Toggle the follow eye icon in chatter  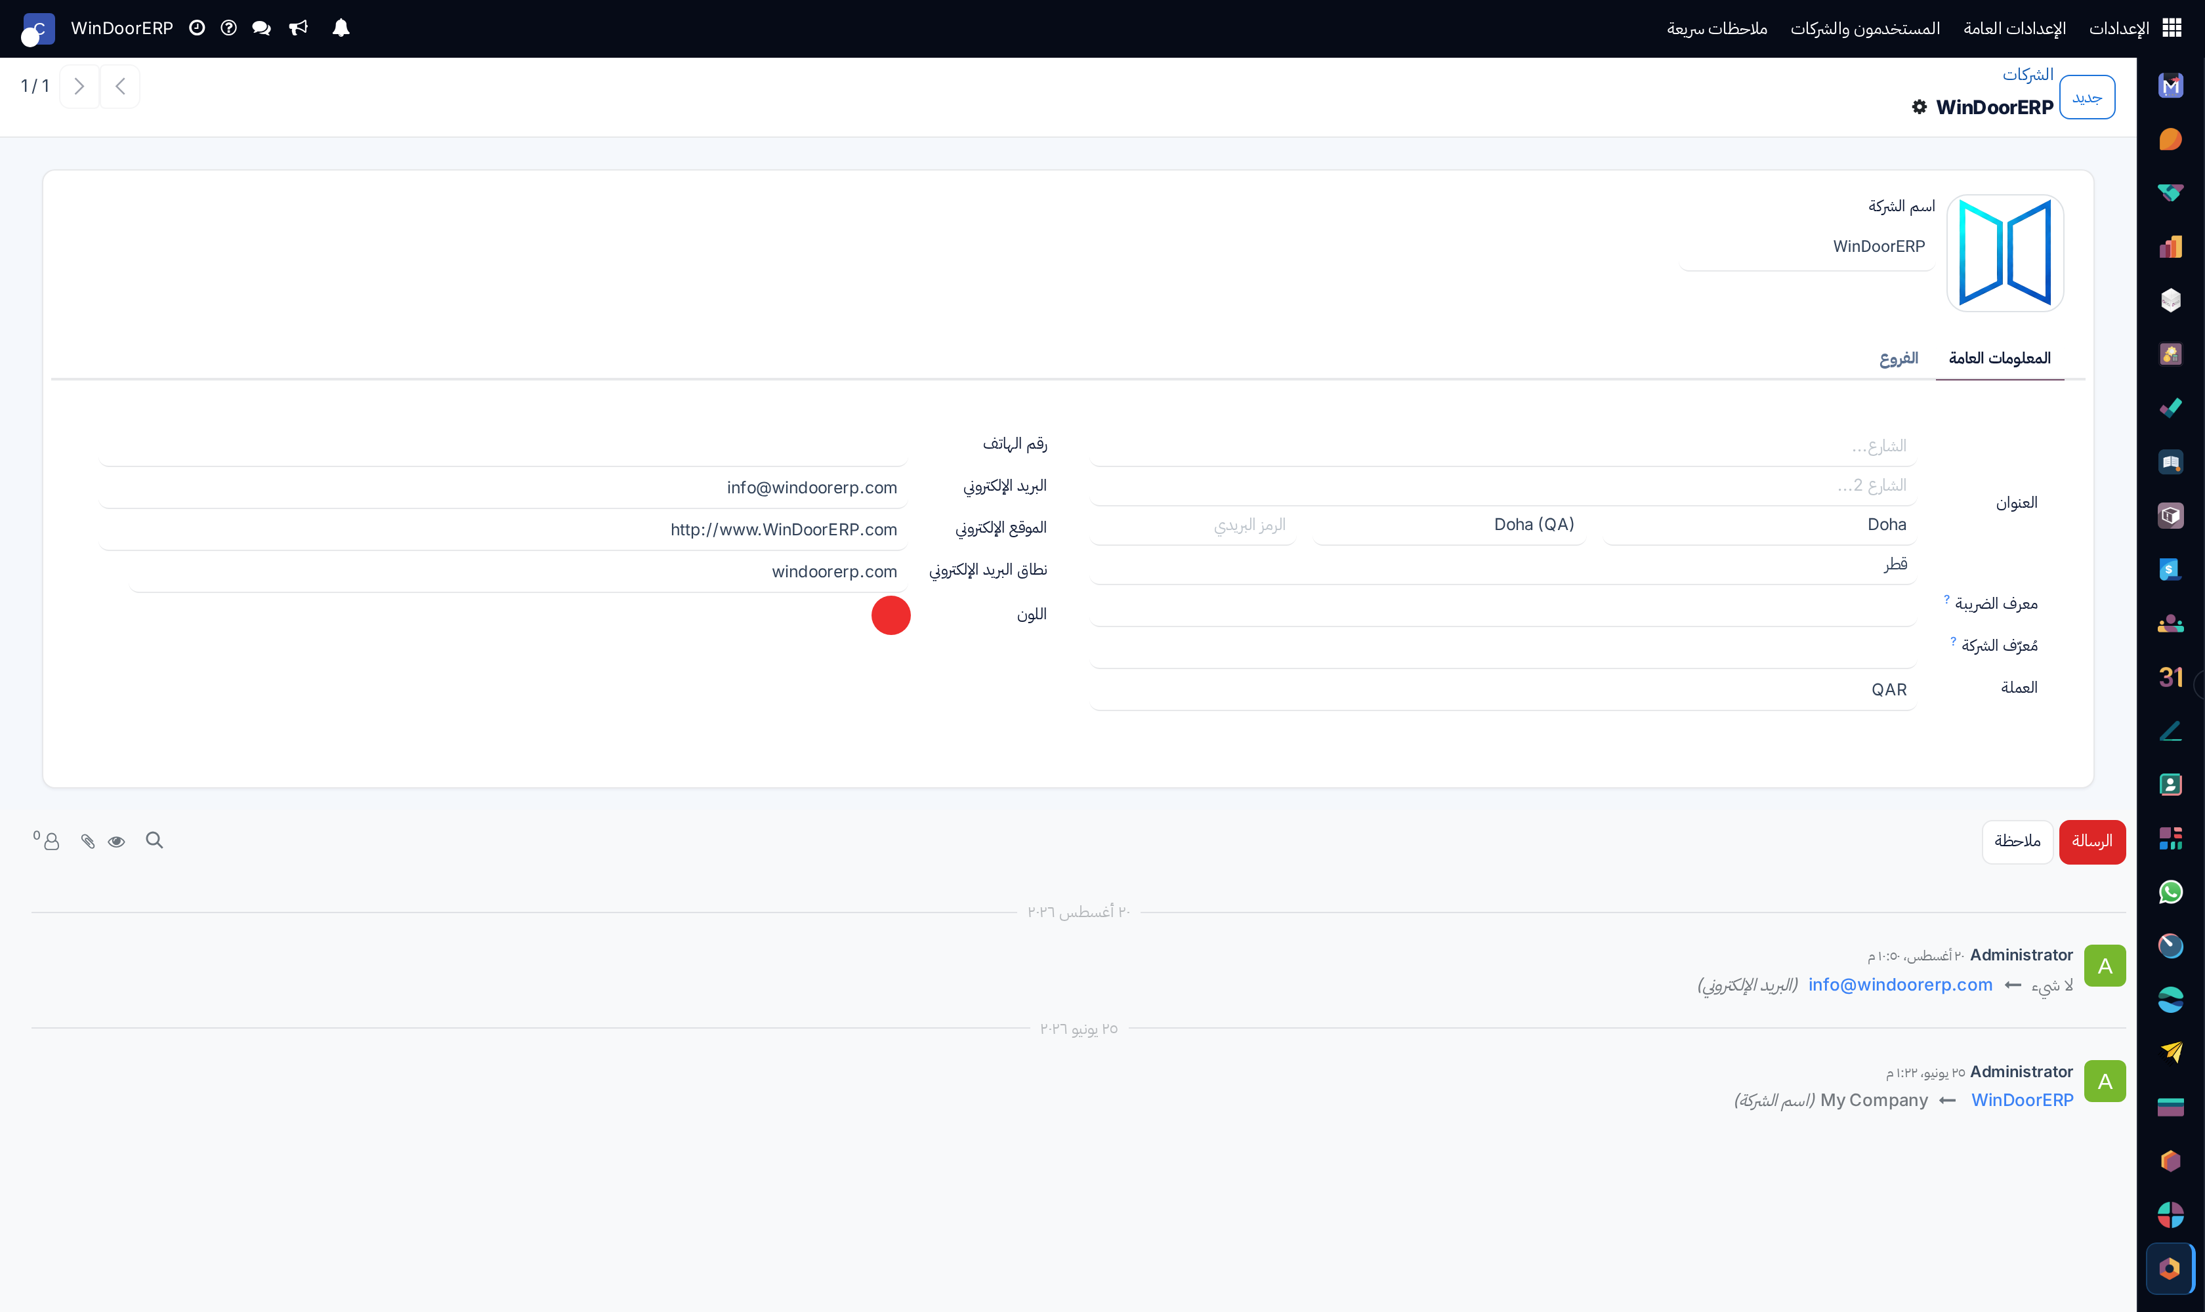pos(116,842)
